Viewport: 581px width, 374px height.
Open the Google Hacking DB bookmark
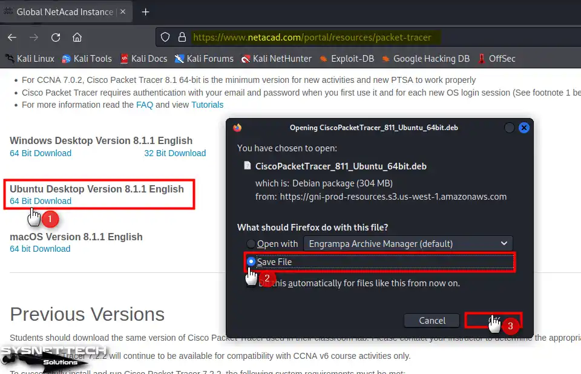click(425, 59)
